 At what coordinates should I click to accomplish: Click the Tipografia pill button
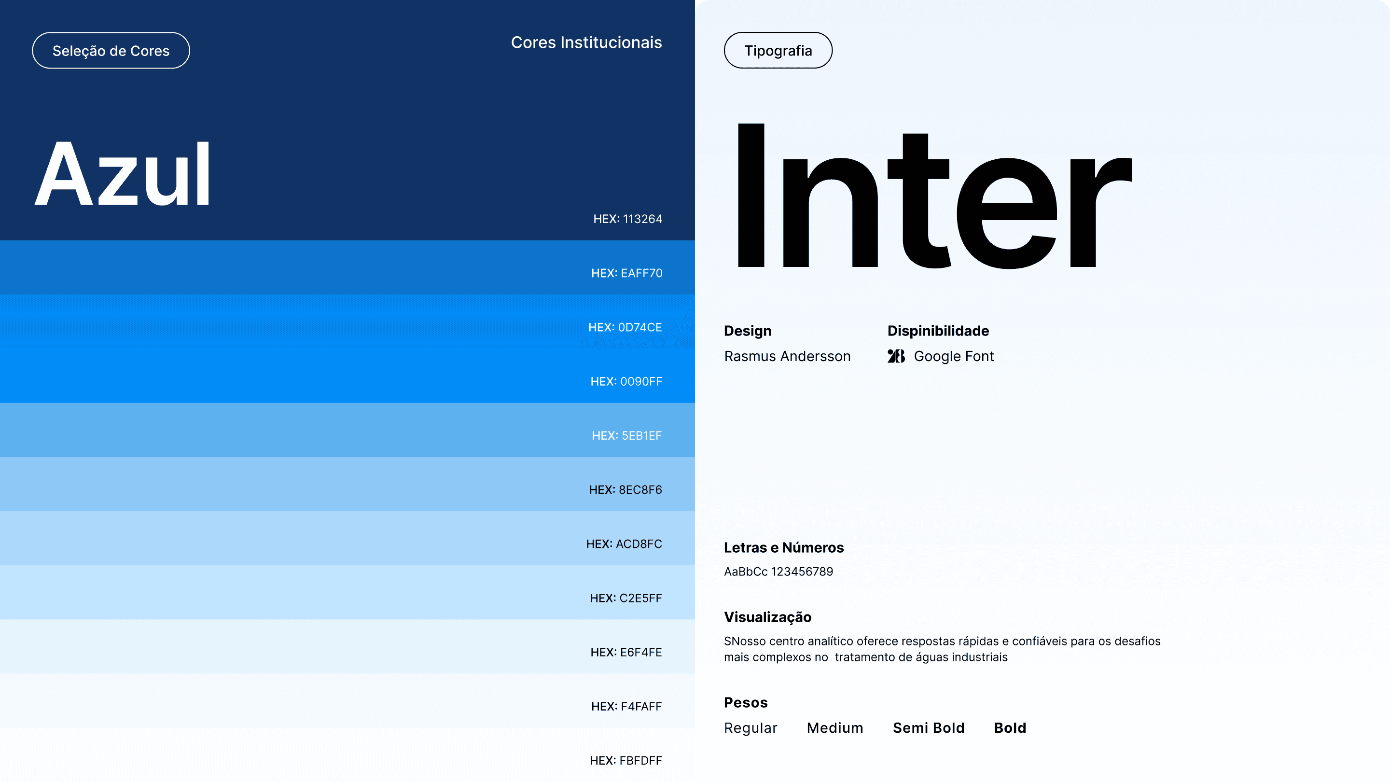pyautogui.click(x=778, y=51)
